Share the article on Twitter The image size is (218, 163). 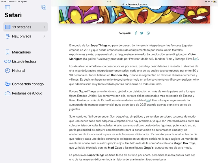[x=142, y=33]
